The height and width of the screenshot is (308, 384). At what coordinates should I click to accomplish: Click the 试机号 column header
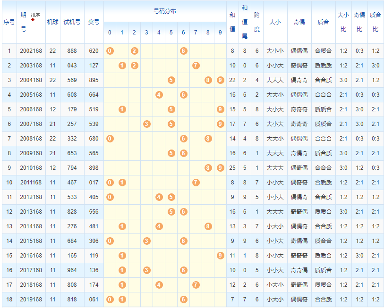pyautogui.click(x=72, y=22)
